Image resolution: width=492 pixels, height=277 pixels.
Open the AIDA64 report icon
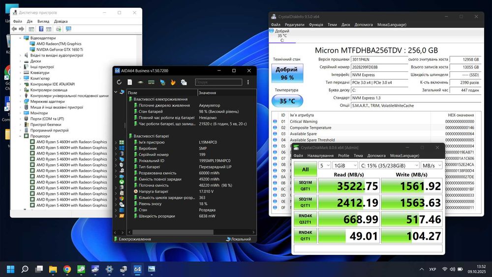(130, 82)
